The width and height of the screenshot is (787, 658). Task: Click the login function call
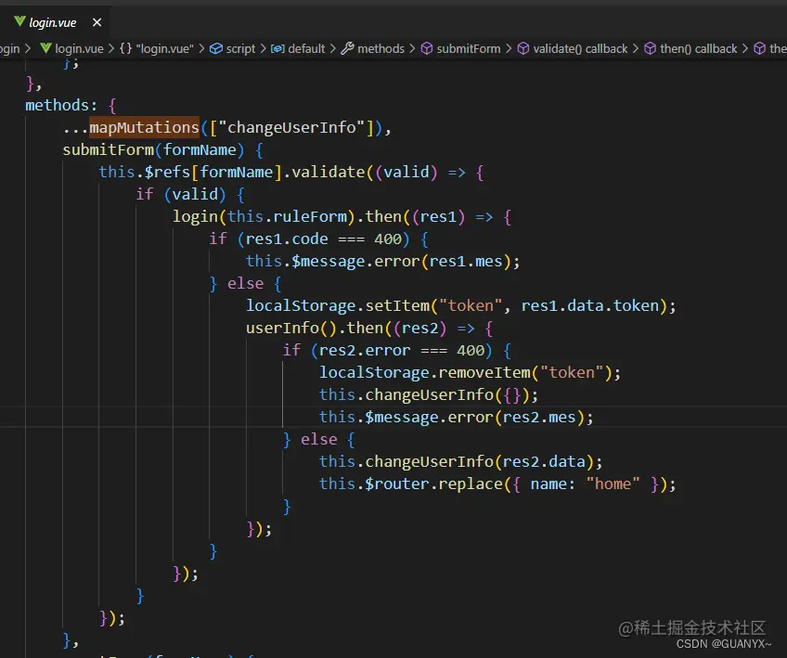tap(195, 217)
